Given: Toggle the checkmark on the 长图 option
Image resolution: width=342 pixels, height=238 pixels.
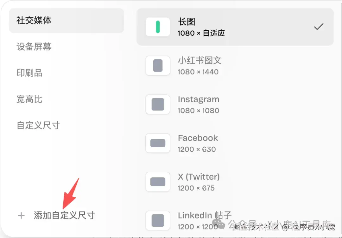Looking at the screenshot, I should [319, 27].
